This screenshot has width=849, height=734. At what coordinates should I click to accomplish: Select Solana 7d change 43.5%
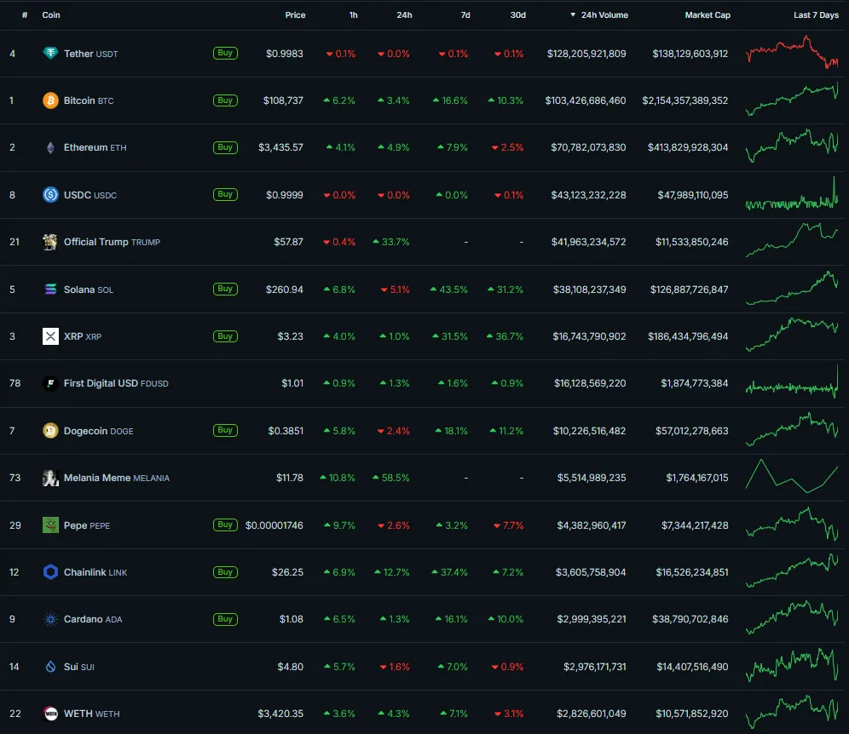point(449,290)
